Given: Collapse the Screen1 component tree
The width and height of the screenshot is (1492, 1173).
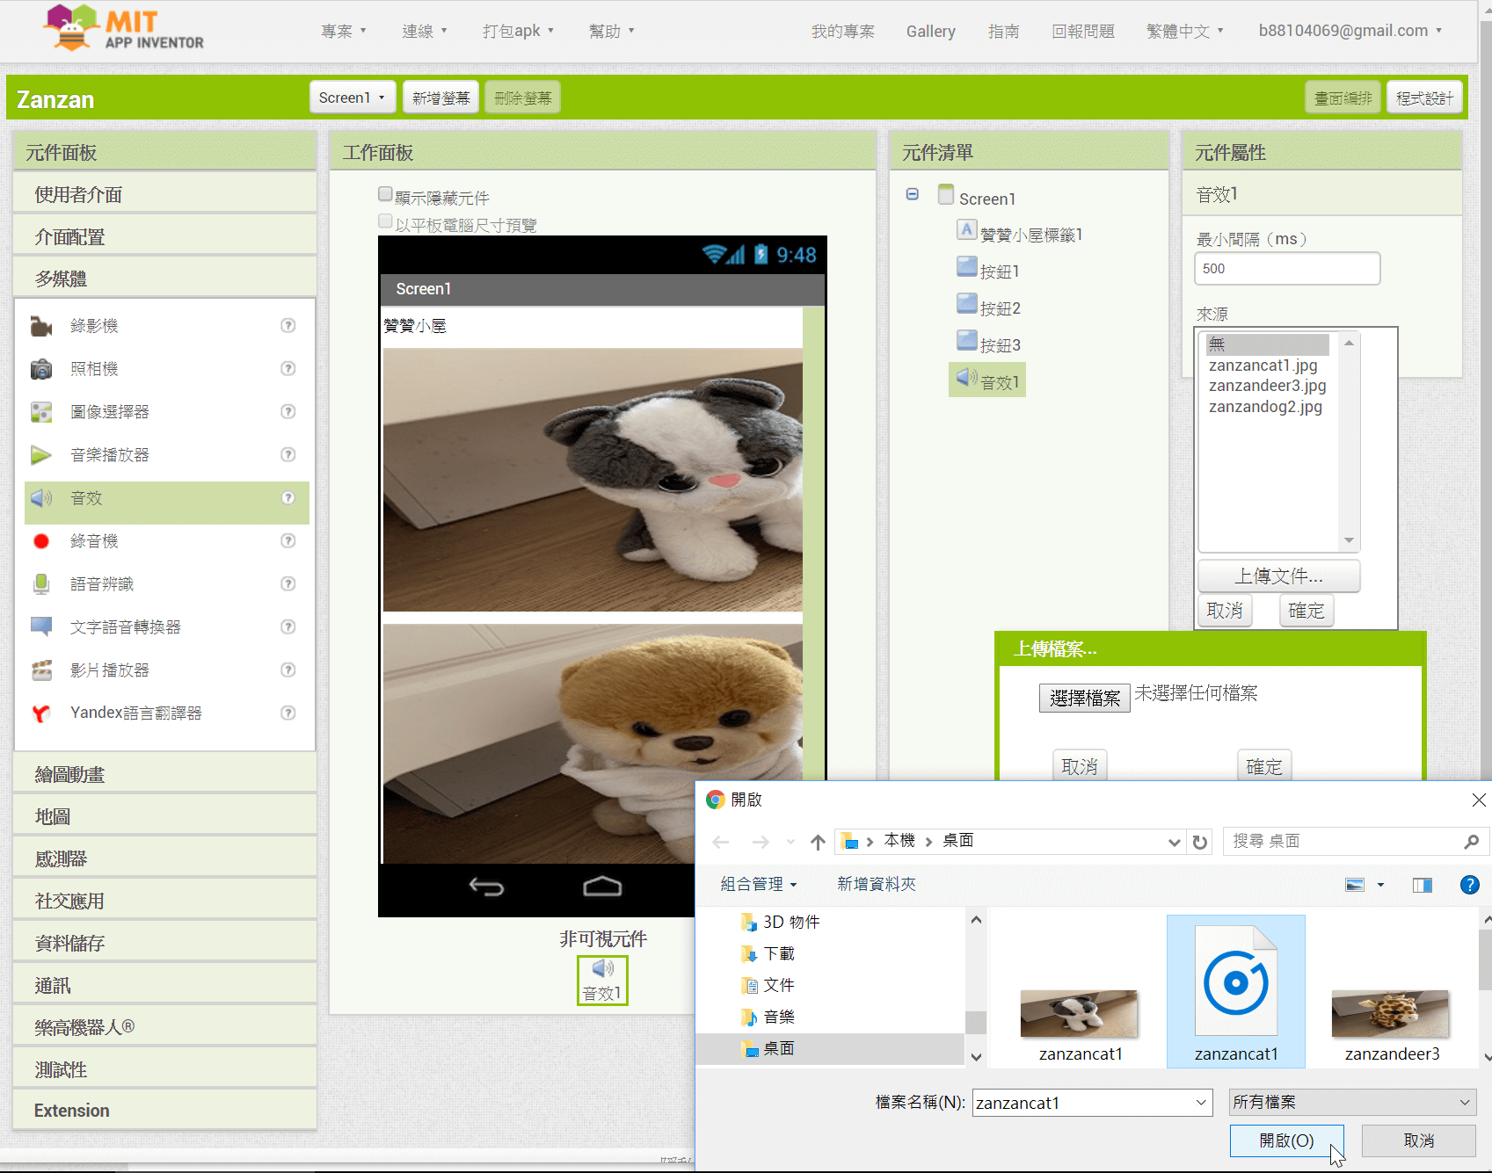Looking at the screenshot, I should pyautogui.click(x=913, y=194).
